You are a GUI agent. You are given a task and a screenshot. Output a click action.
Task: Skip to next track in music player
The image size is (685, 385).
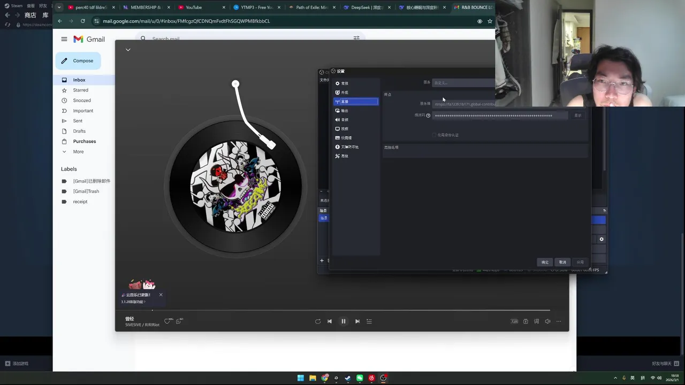(x=357, y=321)
